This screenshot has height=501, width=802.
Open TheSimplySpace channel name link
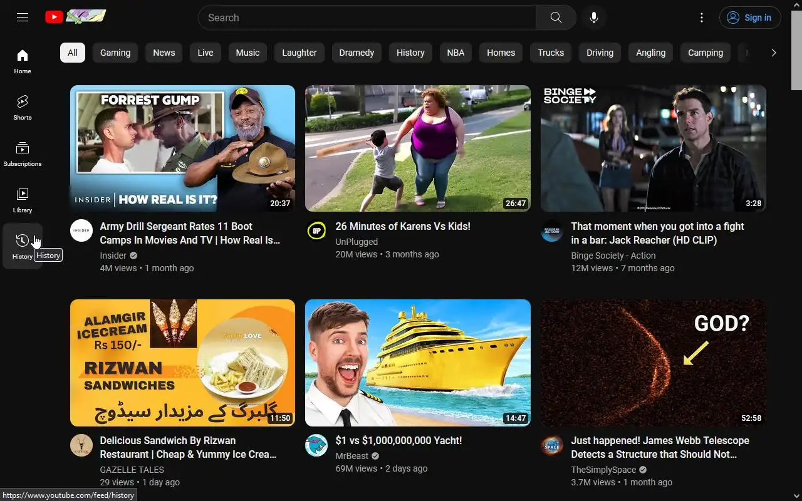[603, 470]
